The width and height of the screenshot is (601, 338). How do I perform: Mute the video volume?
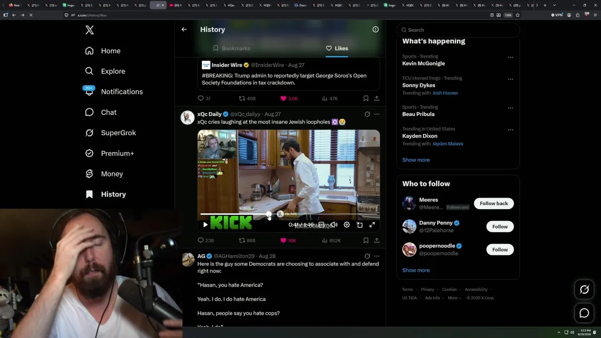pyautogui.click(x=334, y=225)
